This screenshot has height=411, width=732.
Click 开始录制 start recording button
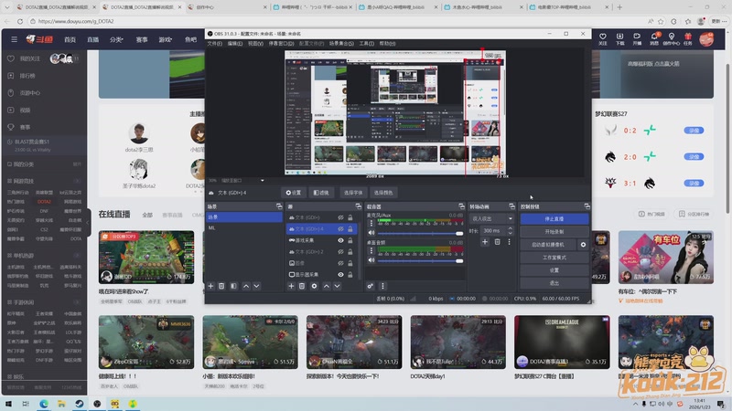(x=554, y=232)
